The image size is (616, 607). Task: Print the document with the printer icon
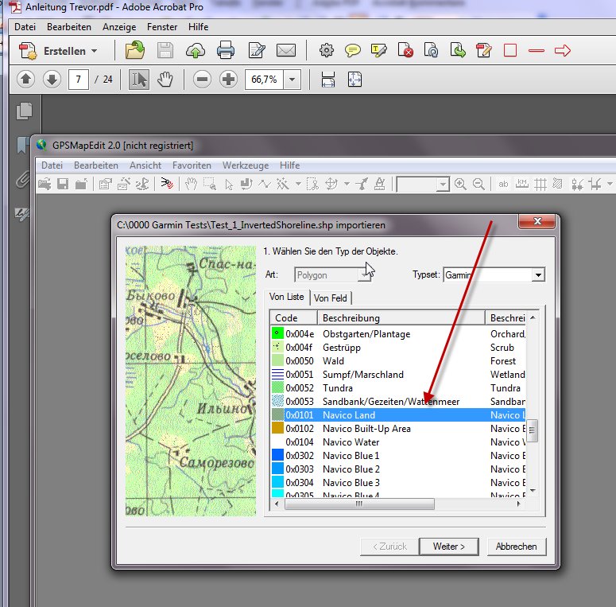coord(226,51)
